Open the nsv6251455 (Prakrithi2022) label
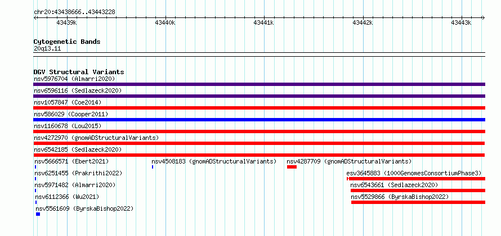Viewport: 501px width, 236px height. pyautogui.click(x=79, y=173)
